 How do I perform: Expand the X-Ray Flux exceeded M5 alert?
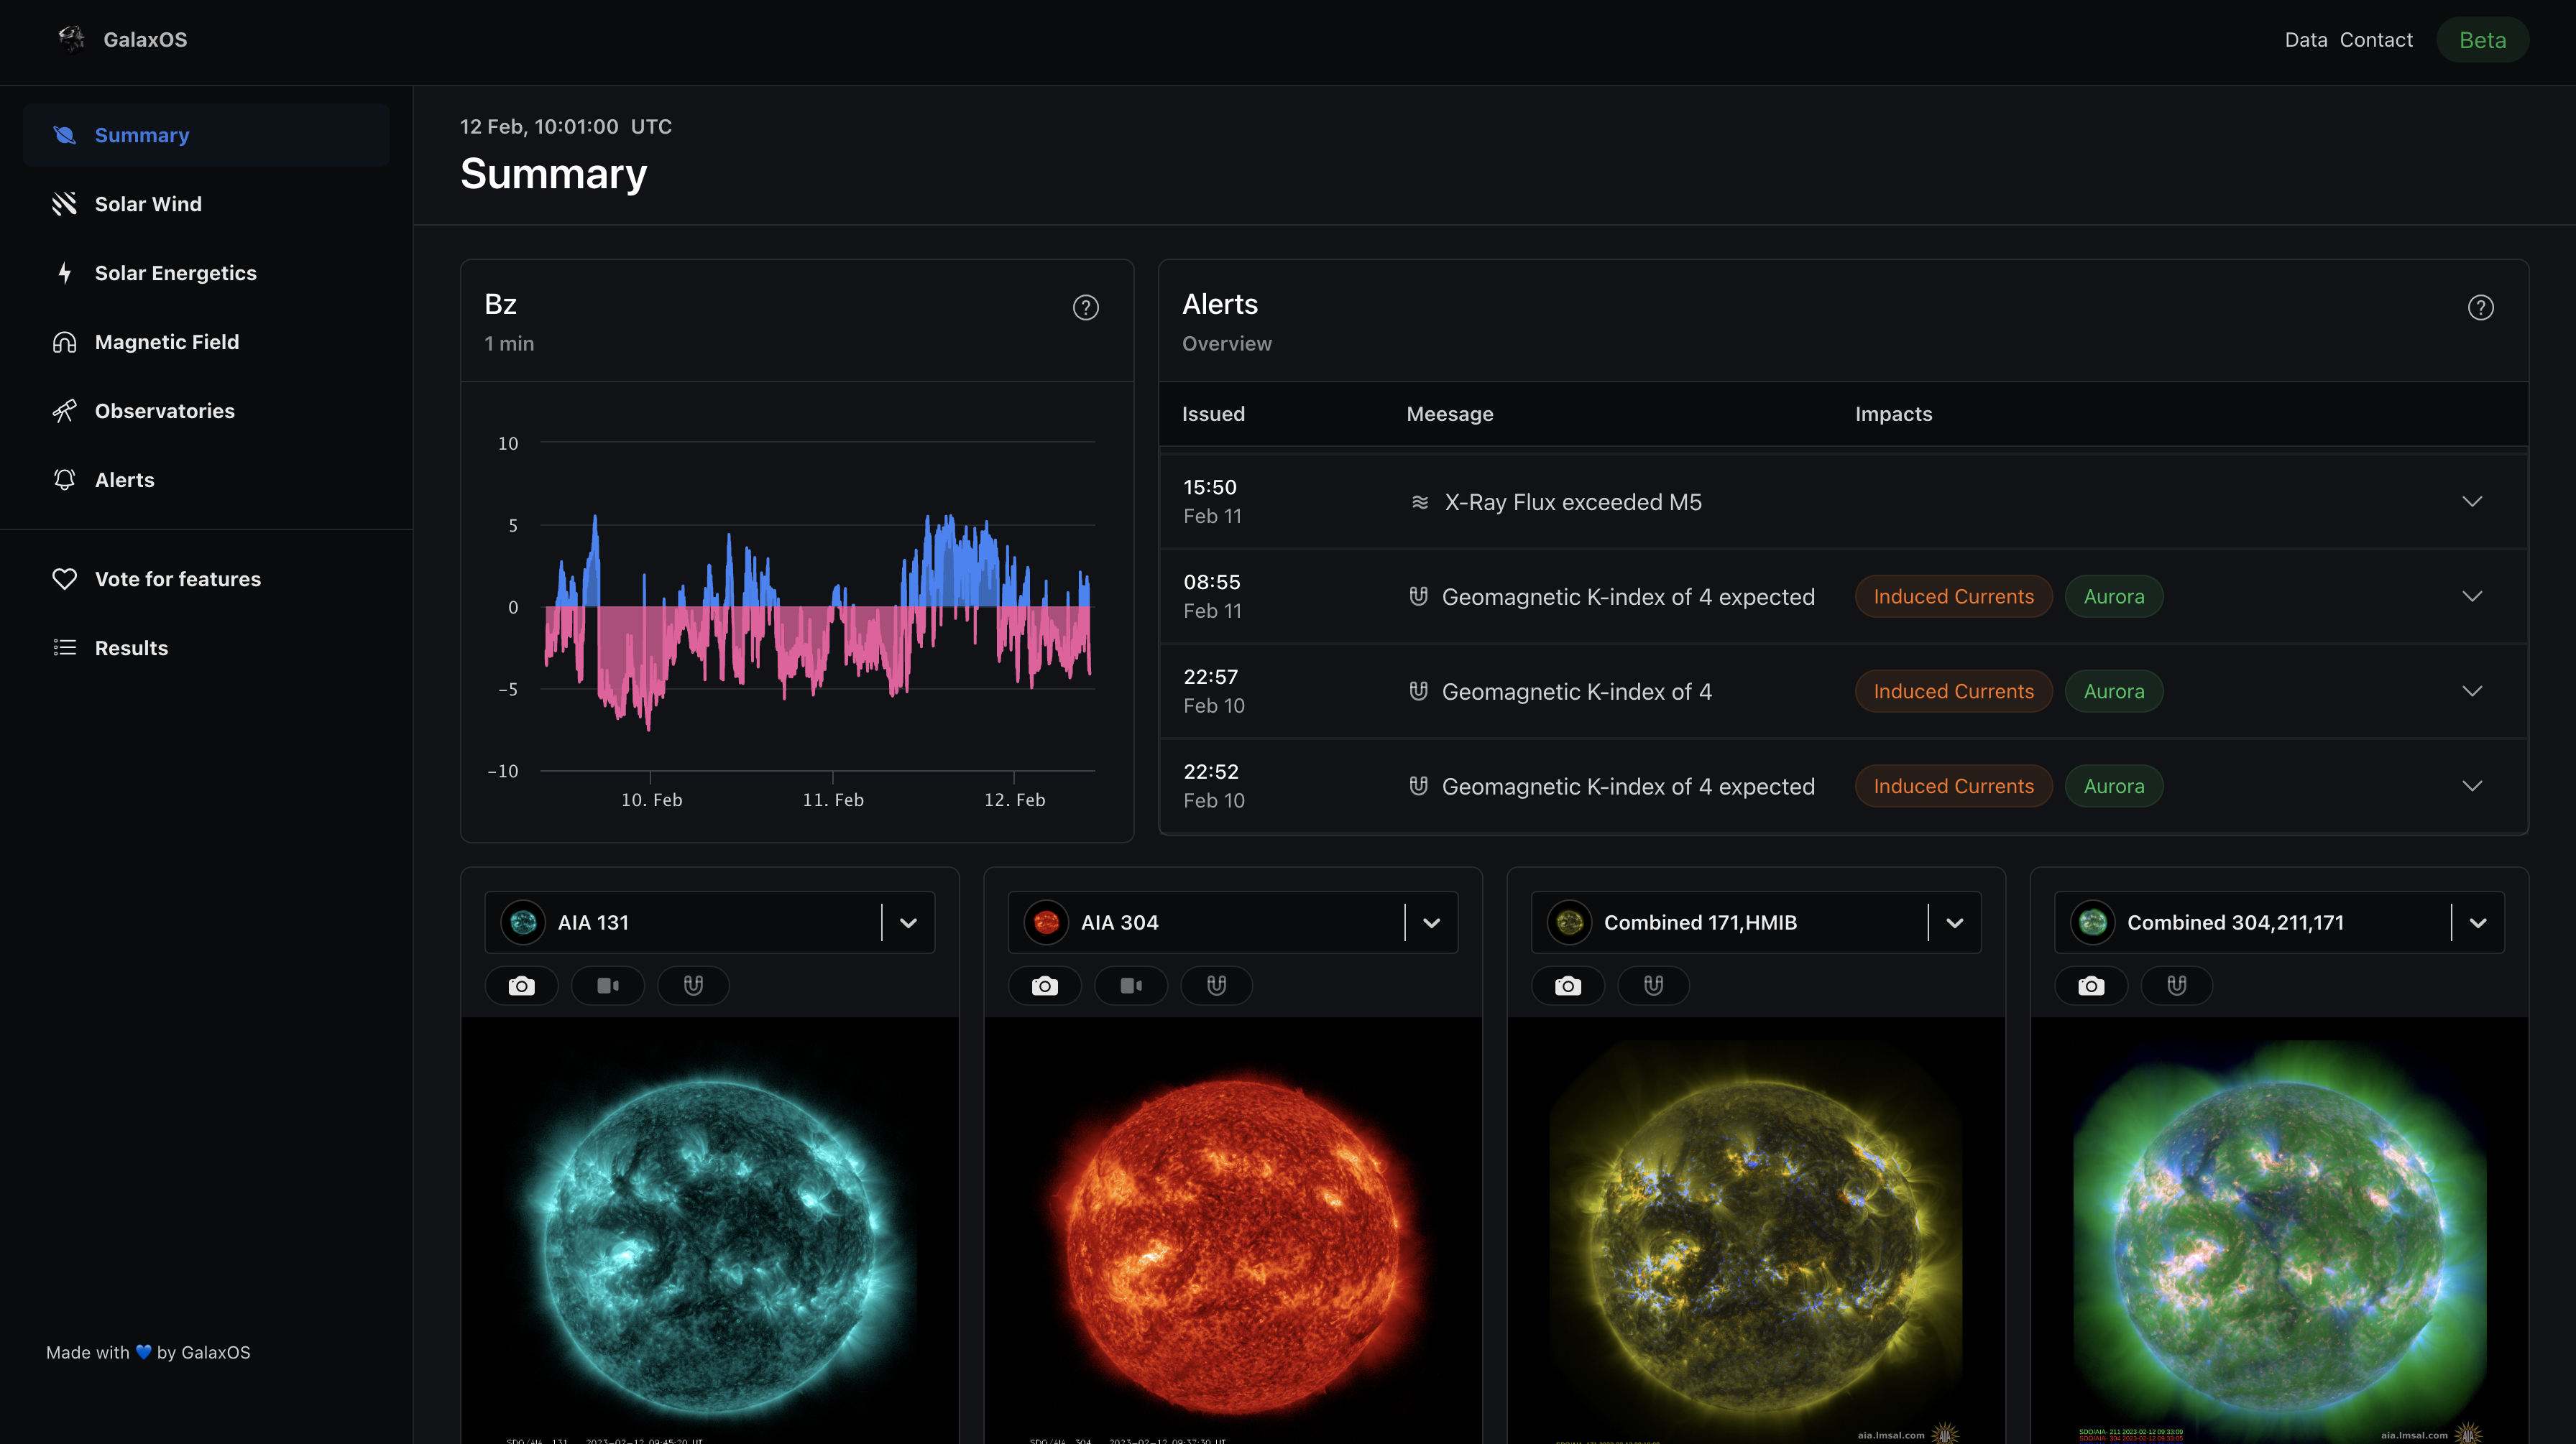coord(2472,501)
